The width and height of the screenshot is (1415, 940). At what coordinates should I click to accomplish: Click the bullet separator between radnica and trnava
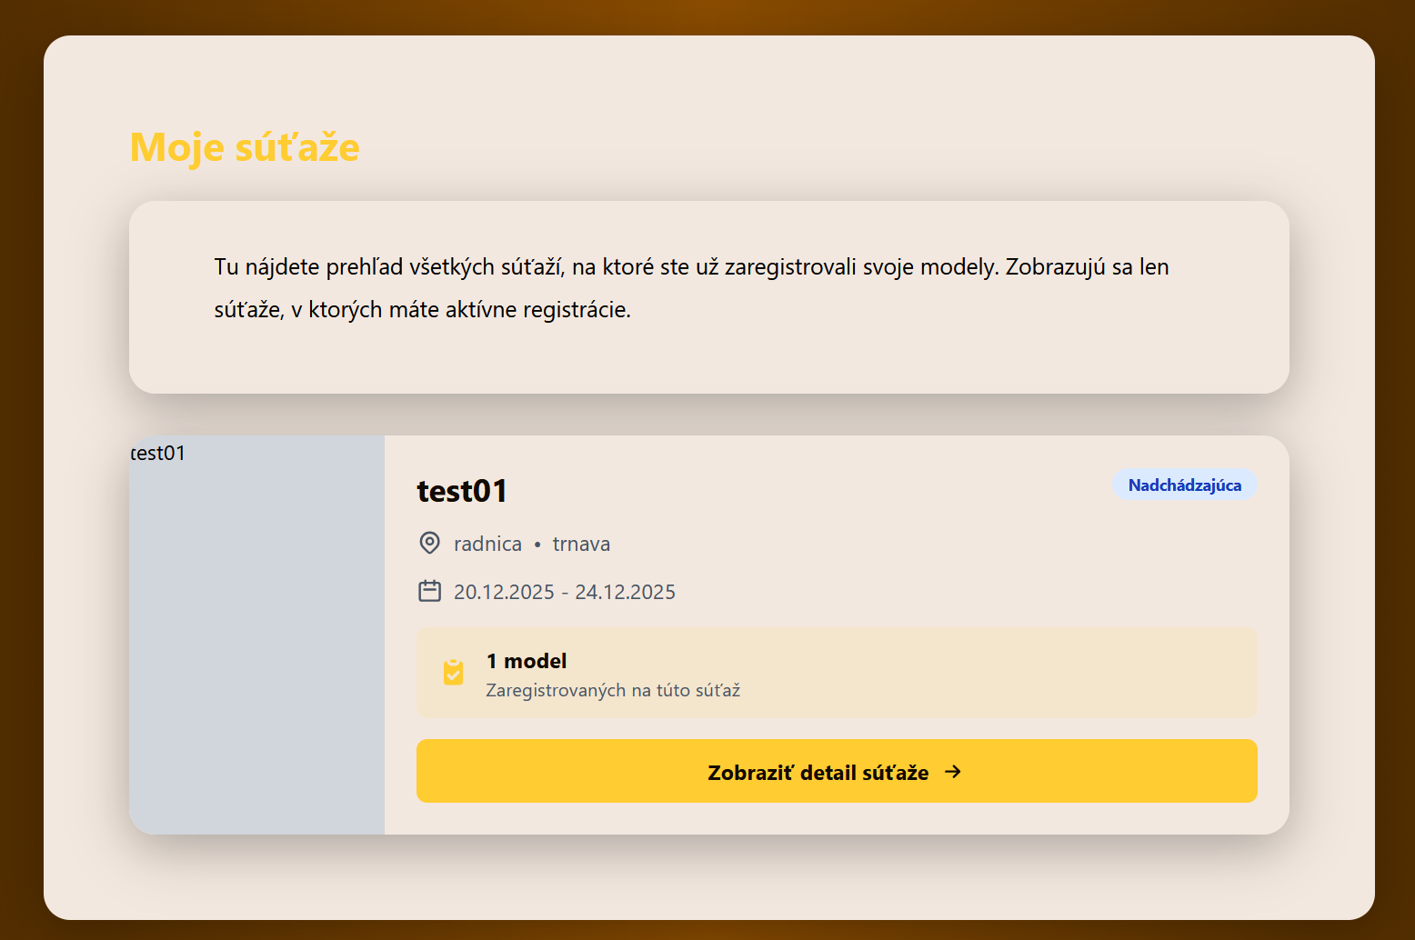click(537, 545)
